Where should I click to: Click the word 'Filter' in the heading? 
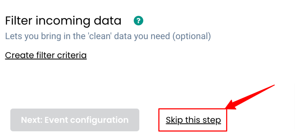coord(19,21)
